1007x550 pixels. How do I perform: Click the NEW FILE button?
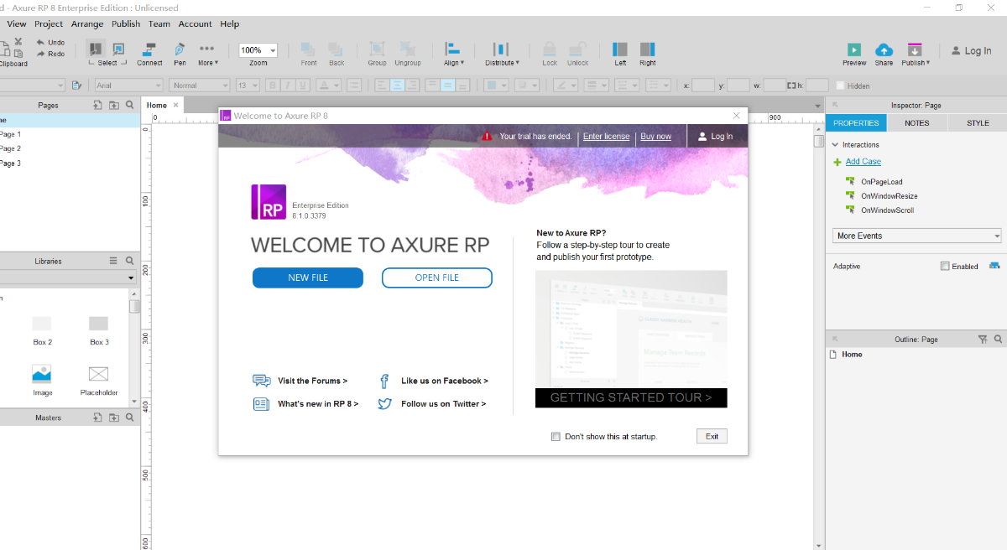point(308,278)
